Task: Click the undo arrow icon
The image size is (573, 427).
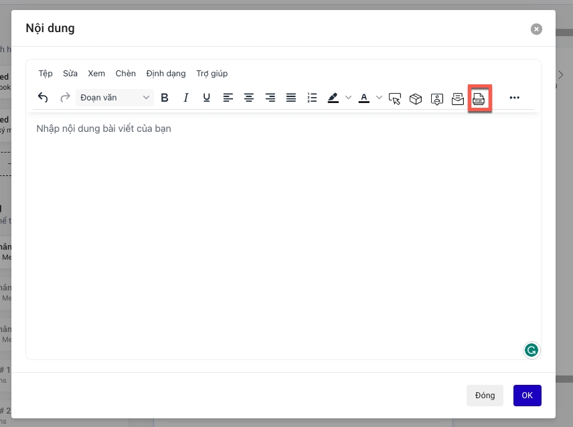Action: (x=43, y=98)
